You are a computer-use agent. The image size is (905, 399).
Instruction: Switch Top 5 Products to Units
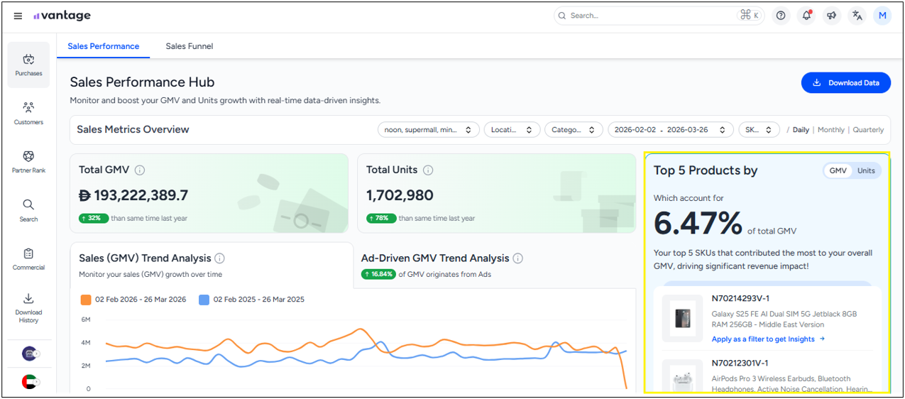pos(866,171)
